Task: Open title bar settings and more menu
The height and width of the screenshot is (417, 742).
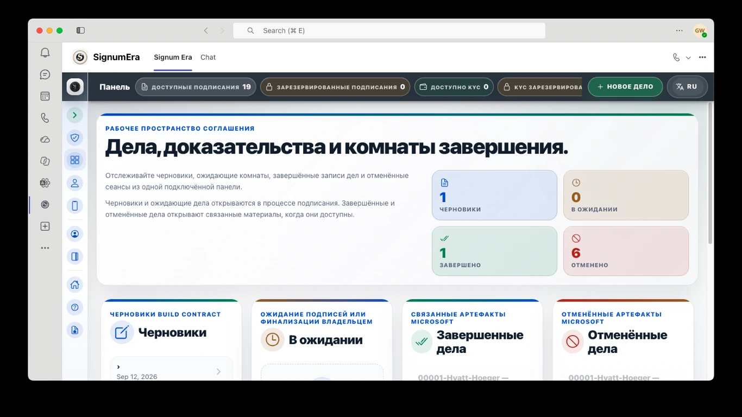Action: (x=680, y=30)
